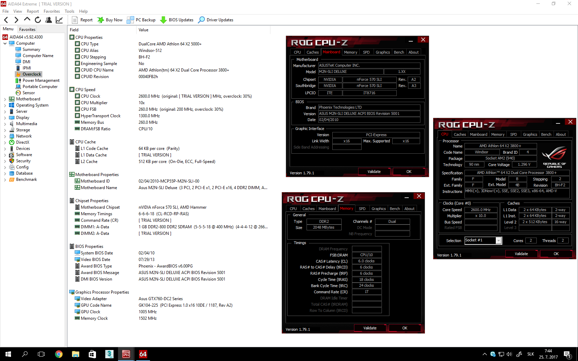Open the Tools menu
This screenshot has height=361, width=578.
click(x=69, y=11)
